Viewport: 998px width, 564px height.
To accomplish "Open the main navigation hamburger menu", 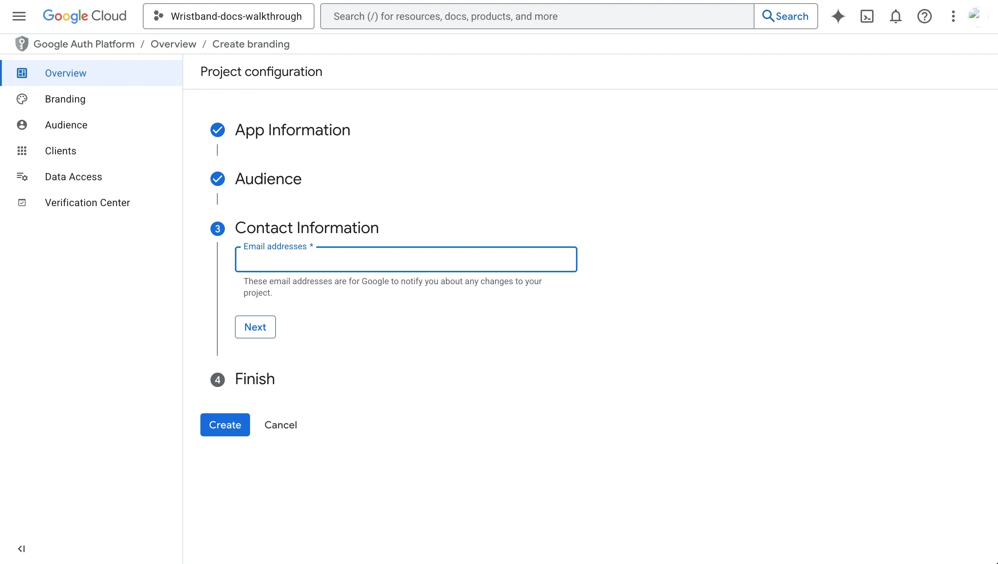I will pyautogui.click(x=19, y=16).
